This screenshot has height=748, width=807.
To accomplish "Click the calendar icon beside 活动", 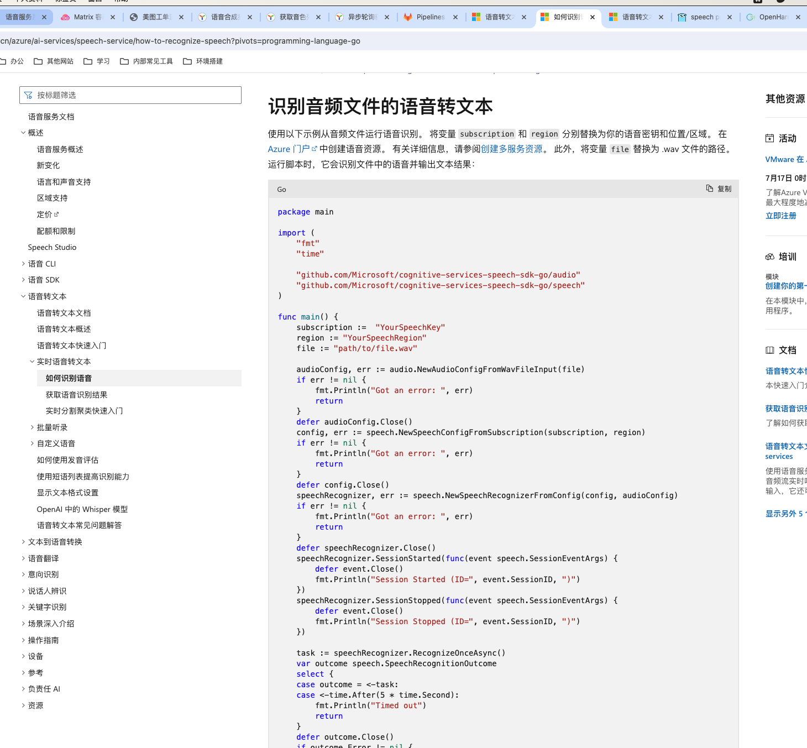I will pos(770,138).
